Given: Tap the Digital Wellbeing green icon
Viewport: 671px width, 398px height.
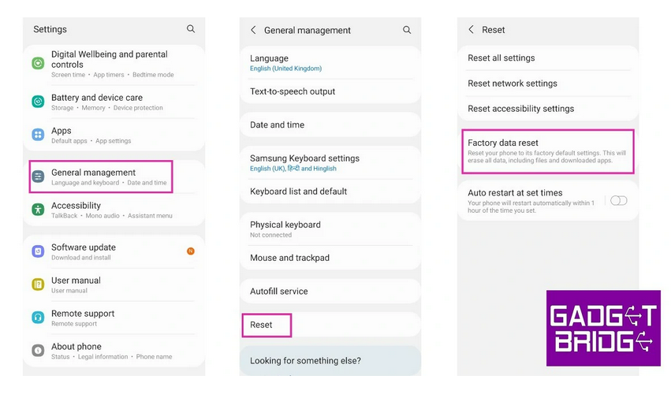Looking at the screenshot, I should click(38, 63).
